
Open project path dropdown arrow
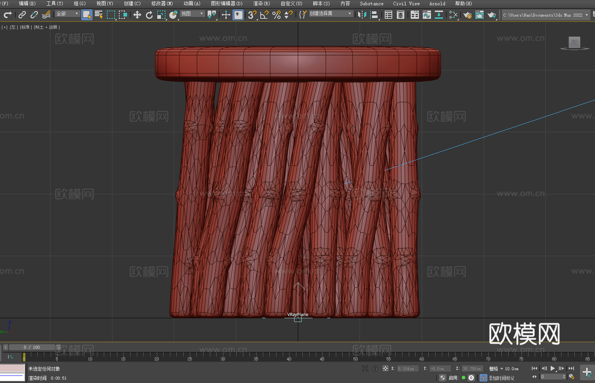tap(586, 15)
